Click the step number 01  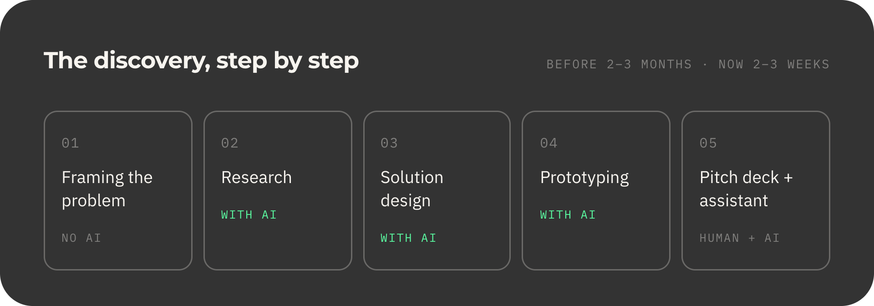pyautogui.click(x=71, y=143)
